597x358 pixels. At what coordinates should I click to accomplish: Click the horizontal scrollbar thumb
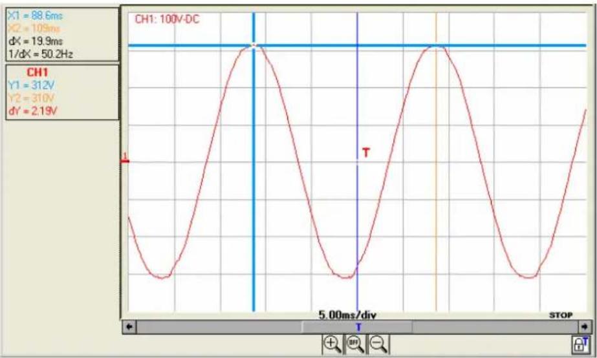click(357, 327)
